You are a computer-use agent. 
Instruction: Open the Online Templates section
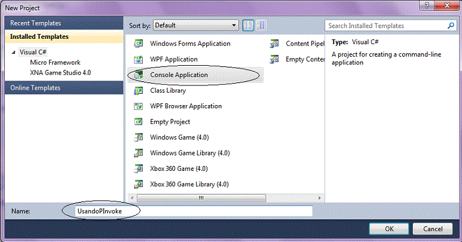point(64,88)
